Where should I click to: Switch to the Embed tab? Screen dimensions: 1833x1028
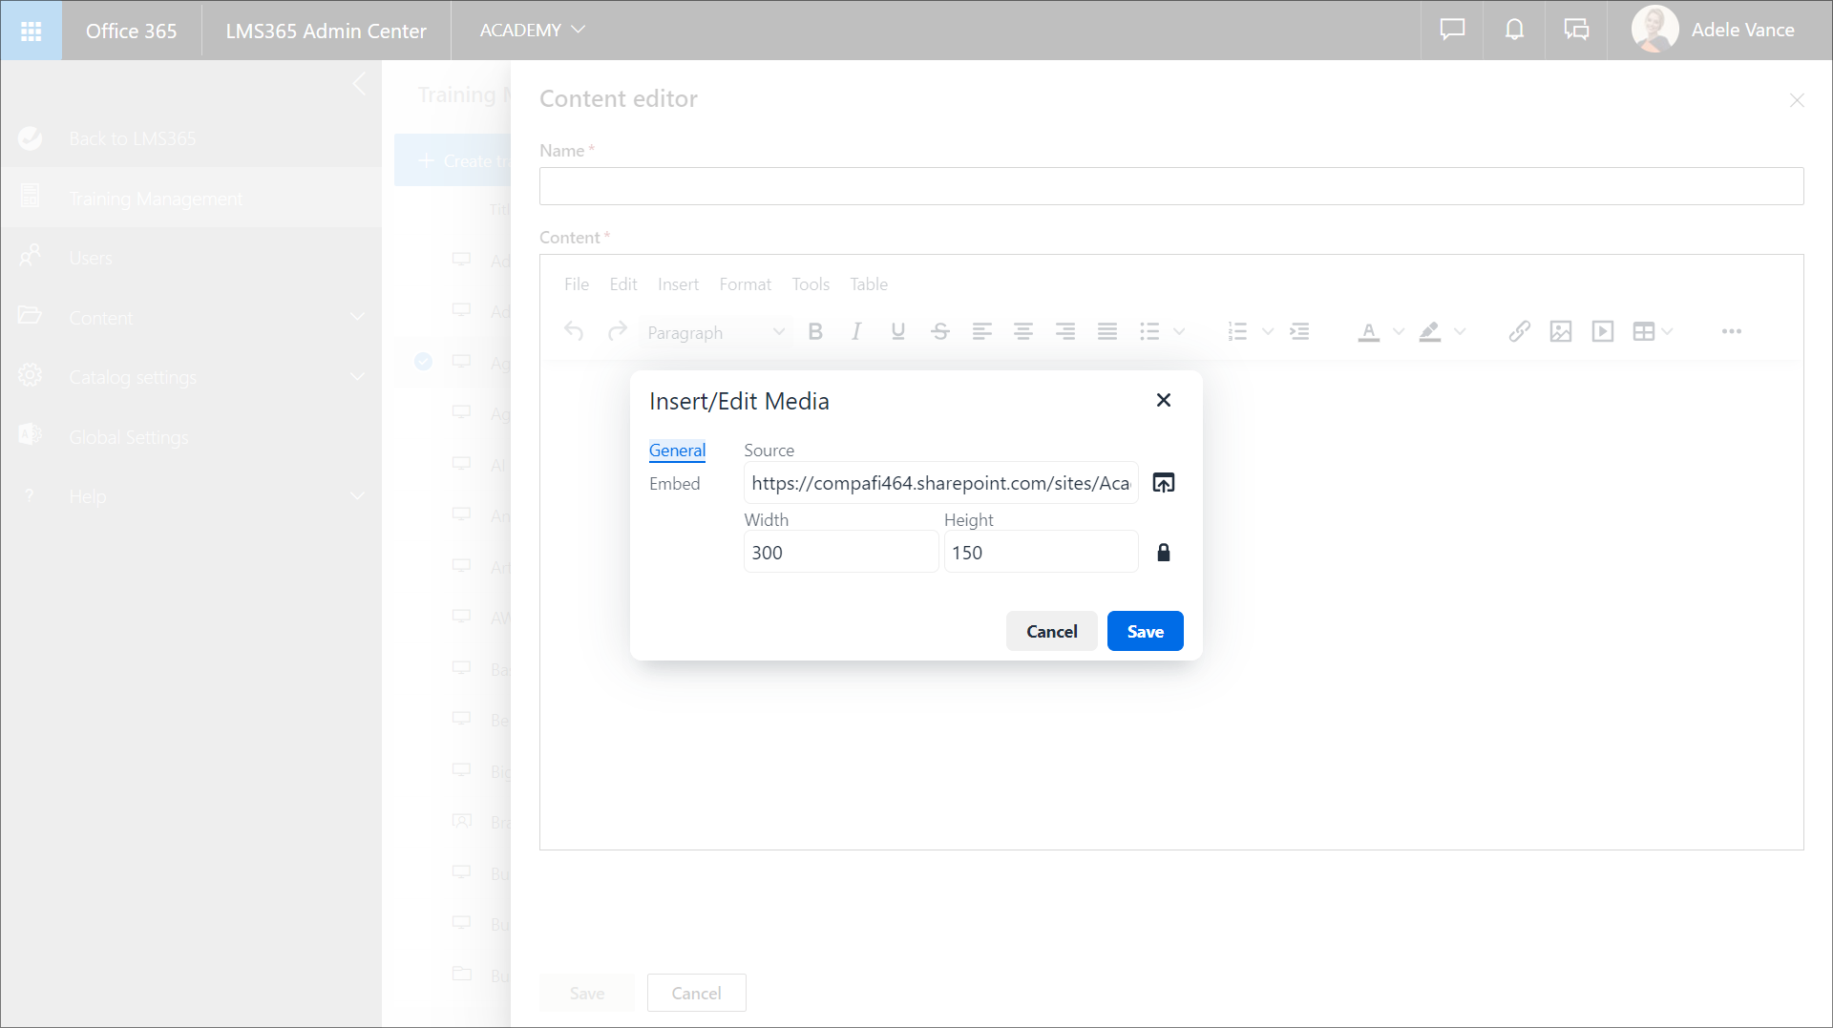point(674,484)
